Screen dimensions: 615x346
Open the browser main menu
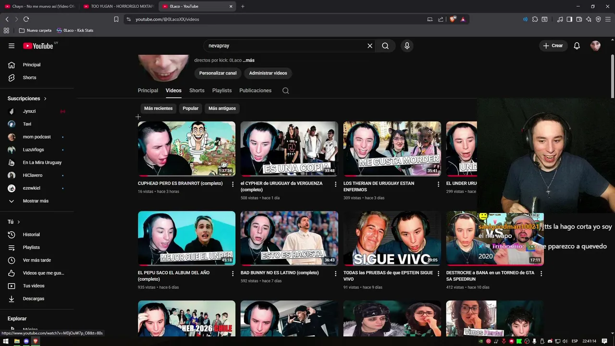[x=608, y=19]
